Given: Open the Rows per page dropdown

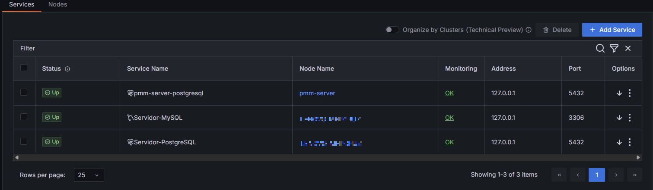Looking at the screenshot, I should pyautogui.click(x=89, y=175).
